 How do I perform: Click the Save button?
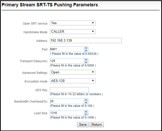click(x=83, y=124)
